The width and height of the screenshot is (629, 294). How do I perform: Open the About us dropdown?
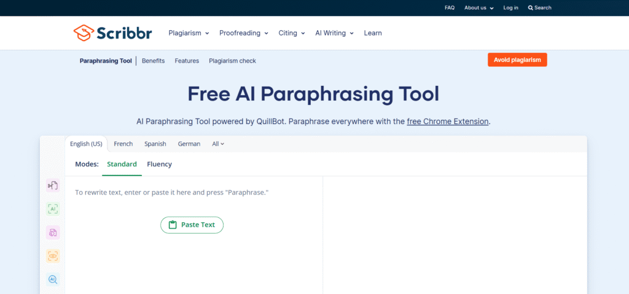pyautogui.click(x=478, y=8)
